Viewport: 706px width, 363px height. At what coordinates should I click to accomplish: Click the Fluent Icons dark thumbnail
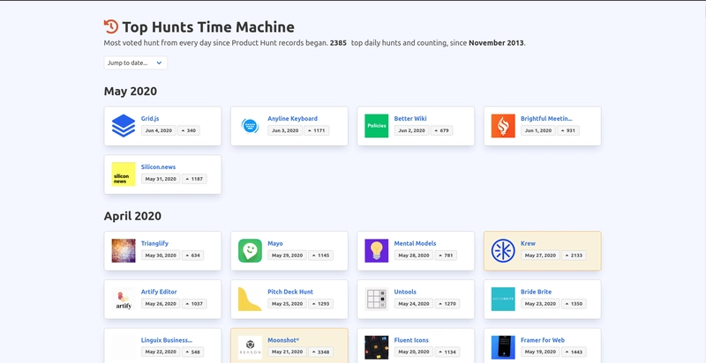[377, 348]
